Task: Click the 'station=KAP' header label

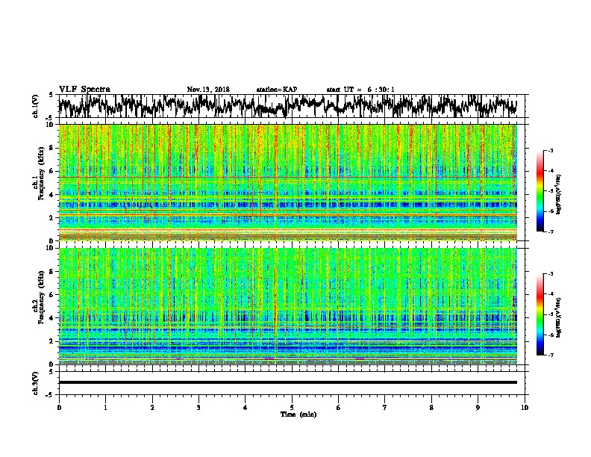Action: [277, 90]
